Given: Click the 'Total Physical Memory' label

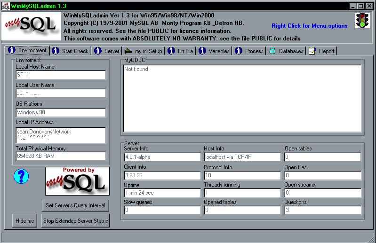Looking at the screenshot, I should pyautogui.click(x=40, y=149).
